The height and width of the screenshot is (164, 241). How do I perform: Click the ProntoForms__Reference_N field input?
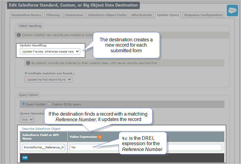pos(43,147)
